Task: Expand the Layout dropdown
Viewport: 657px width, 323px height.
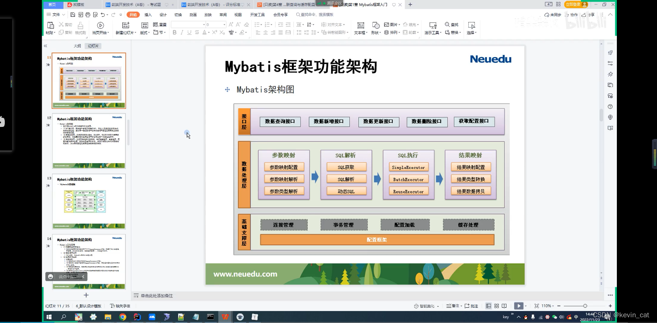Action: click(x=145, y=32)
